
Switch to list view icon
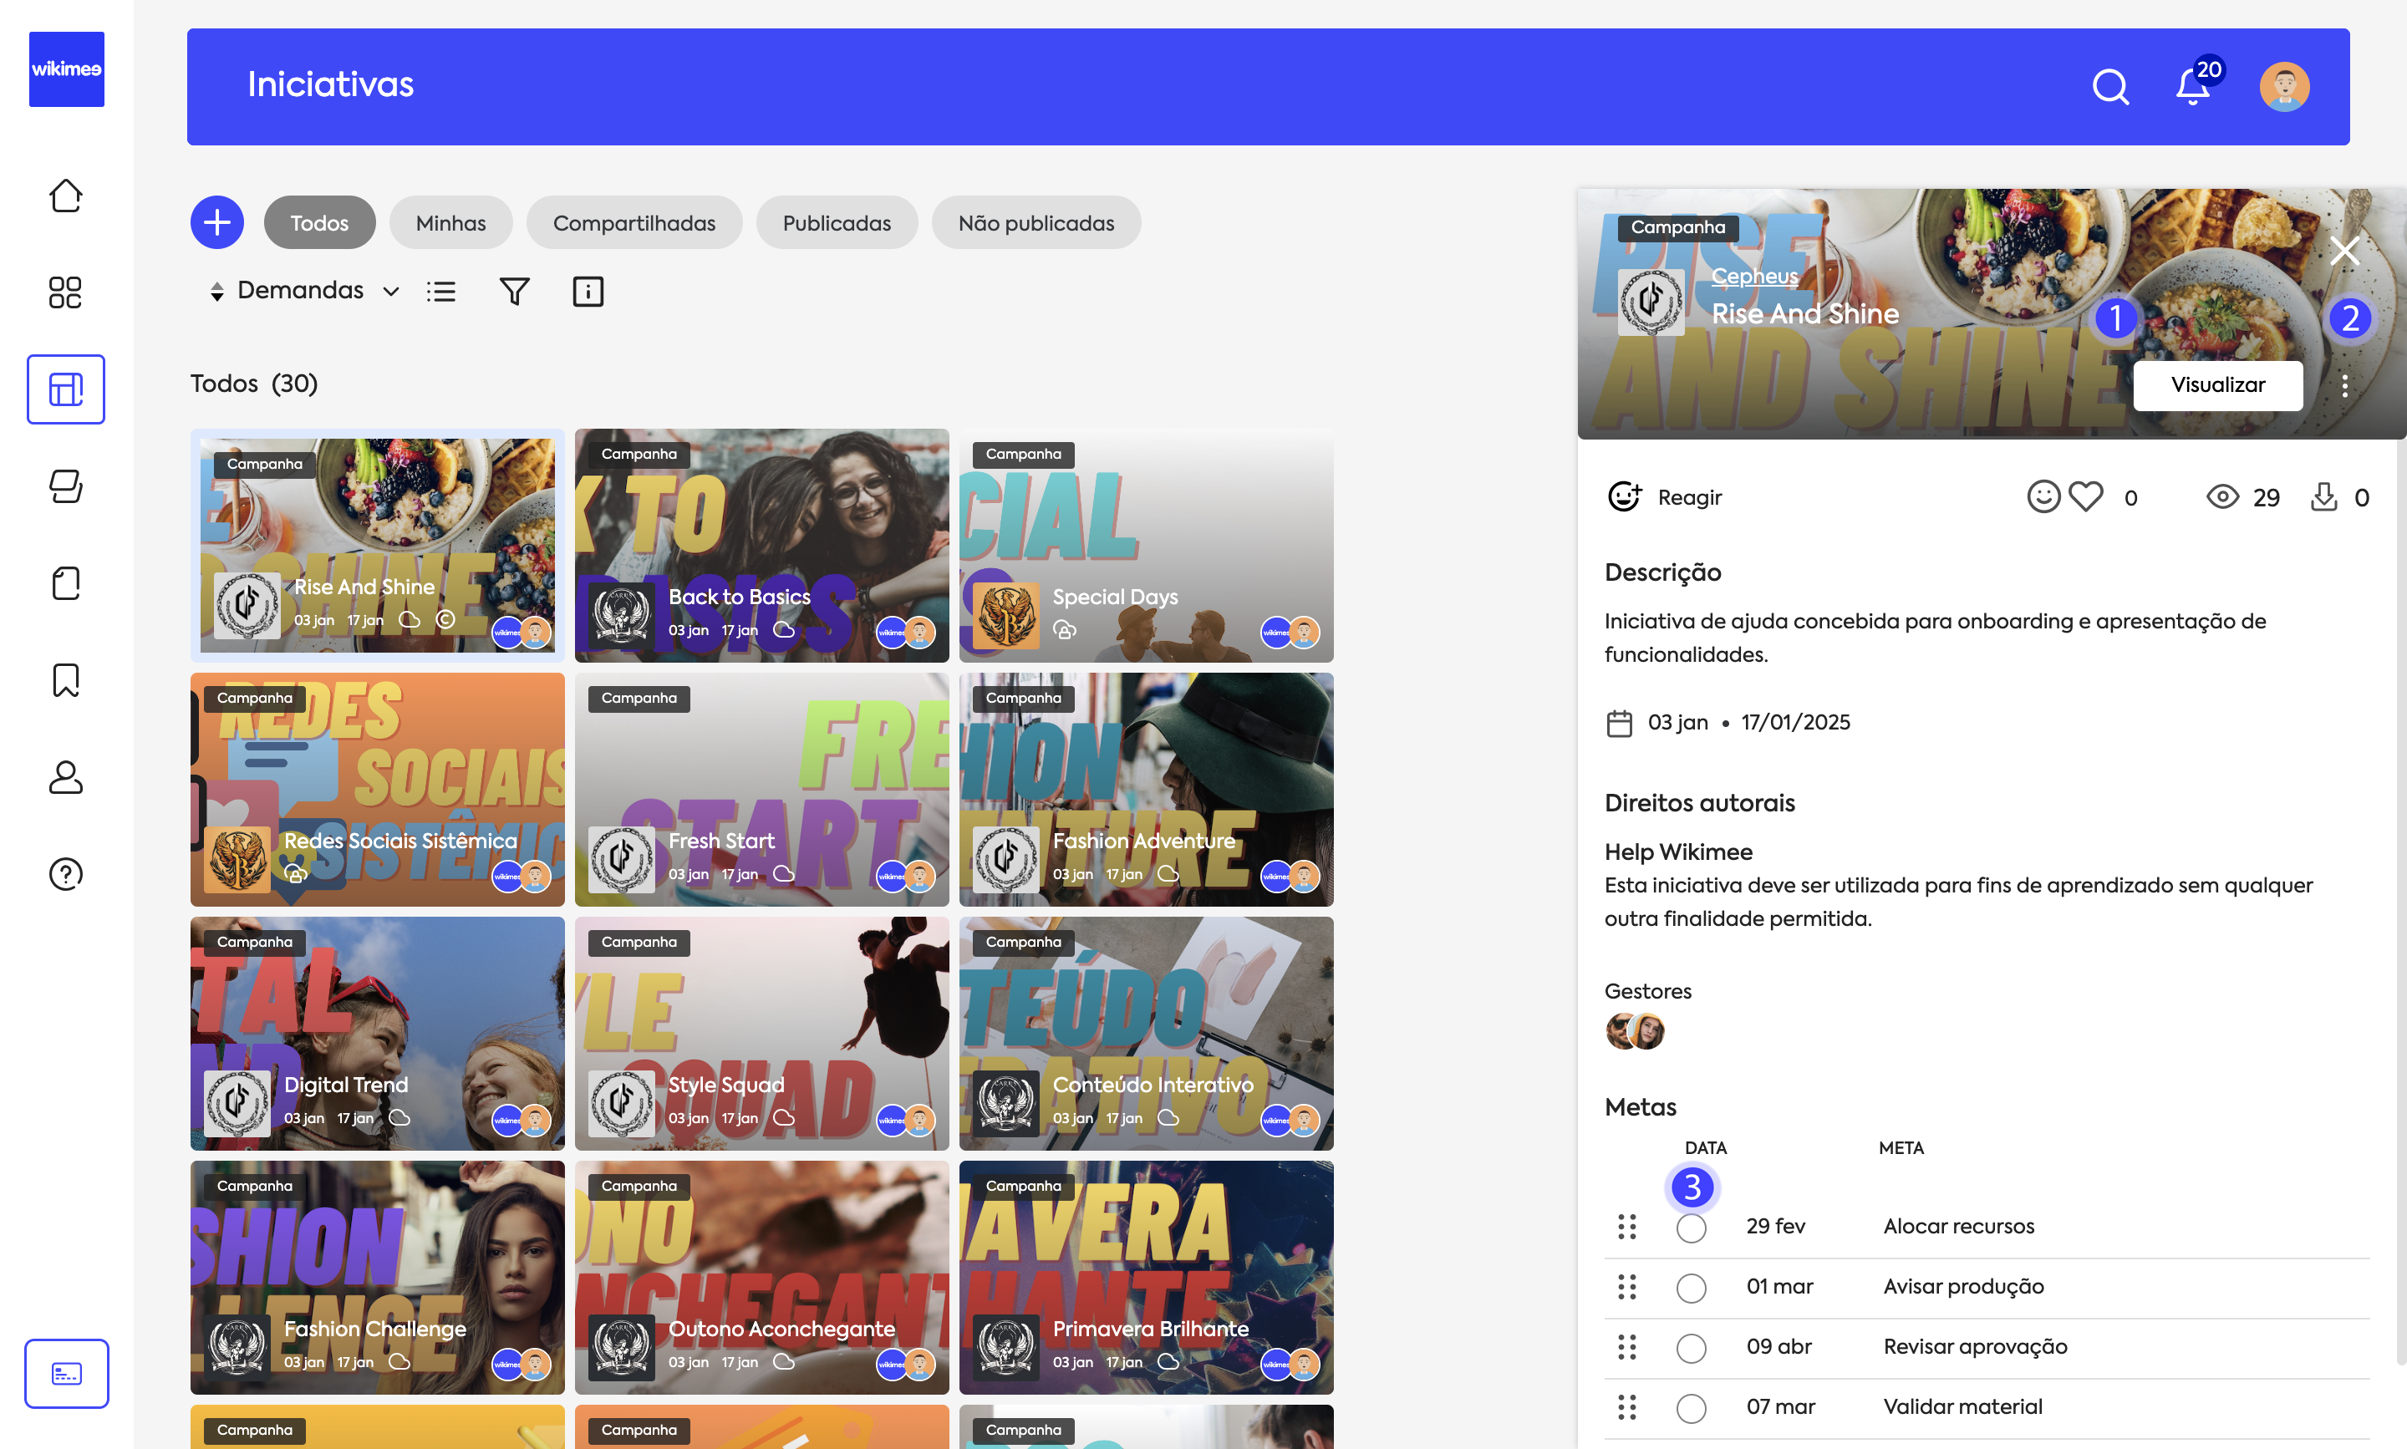pyautogui.click(x=441, y=291)
